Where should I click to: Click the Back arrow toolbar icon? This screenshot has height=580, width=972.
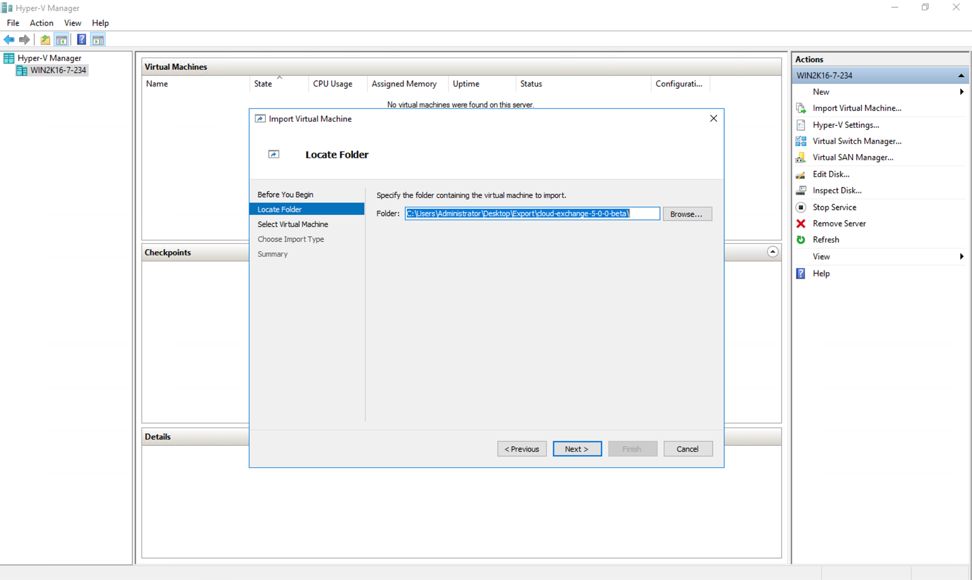click(9, 40)
